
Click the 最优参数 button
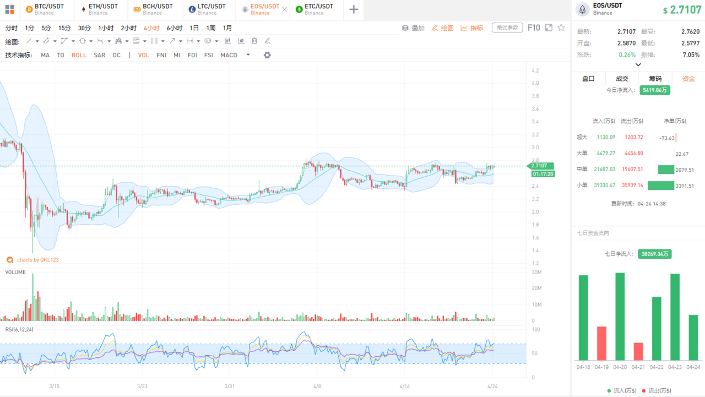(x=507, y=28)
